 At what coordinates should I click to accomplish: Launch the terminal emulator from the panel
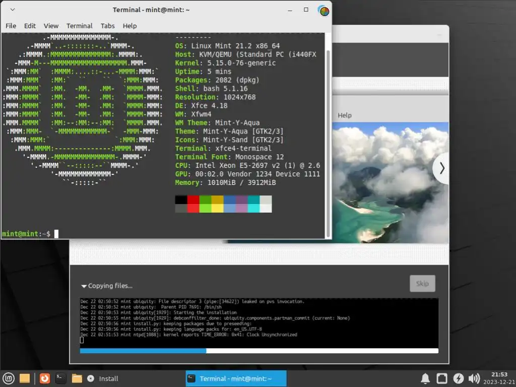coord(60,378)
